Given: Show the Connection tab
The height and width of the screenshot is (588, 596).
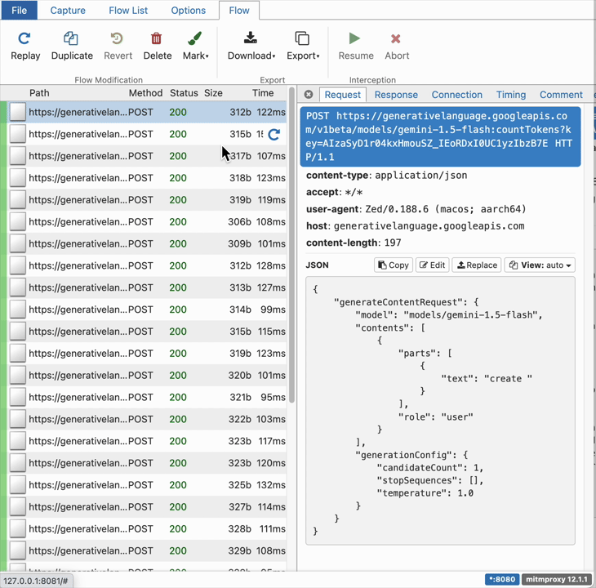Looking at the screenshot, I should point(457,95).
